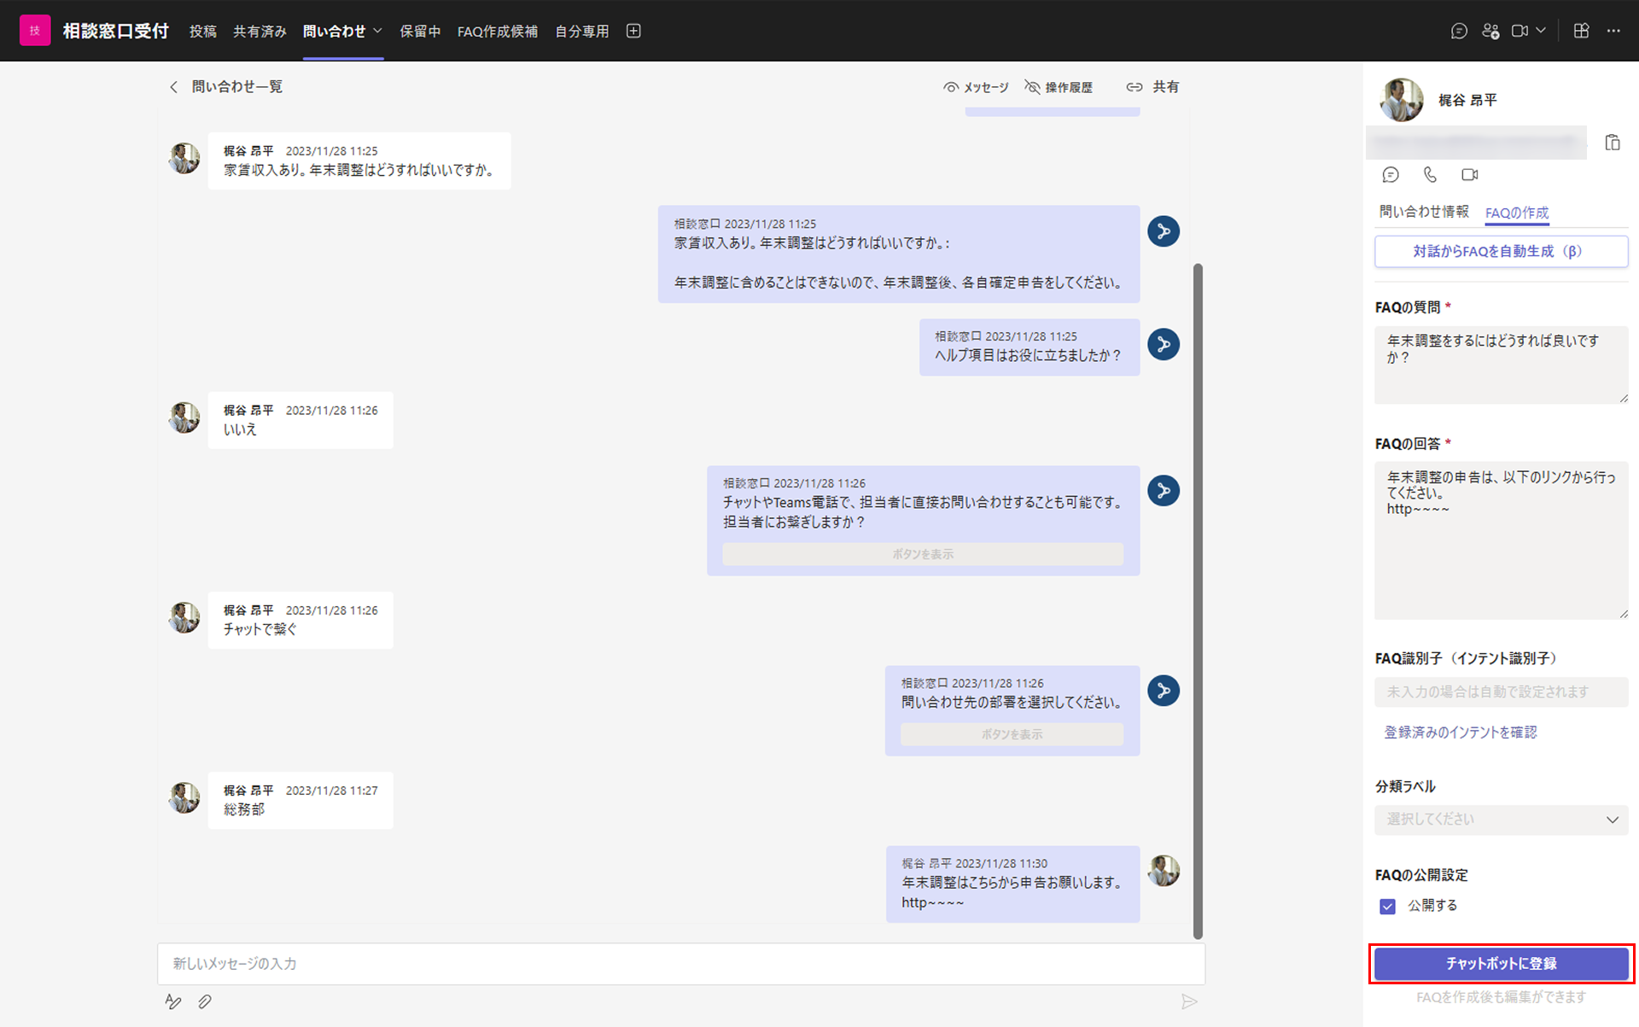Click the avatar beside the 11:30 reply
The height and width of the screenshot is (1027, 1639).
[x=1164, y=871]
